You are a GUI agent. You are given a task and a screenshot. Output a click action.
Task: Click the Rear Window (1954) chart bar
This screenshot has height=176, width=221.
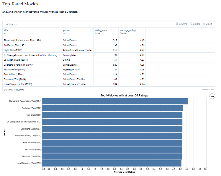(112, 143)
